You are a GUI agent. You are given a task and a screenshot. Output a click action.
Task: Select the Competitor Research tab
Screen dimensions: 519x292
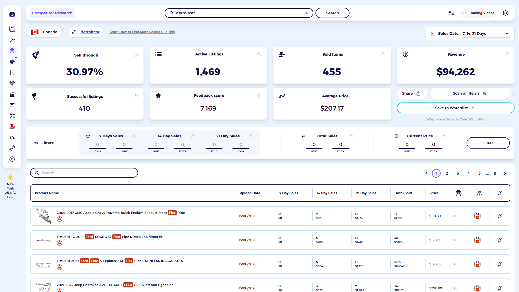point(52,13)
